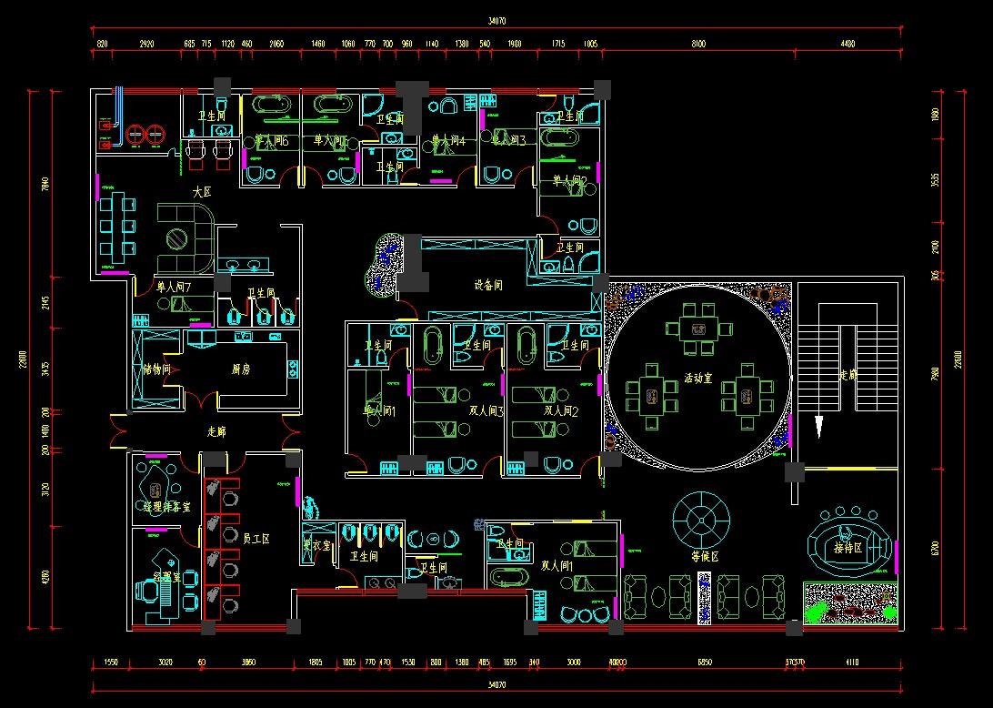The image size is (993, 708).
Task: Select the 大区 text label
Action: click(x=201, y=191)
